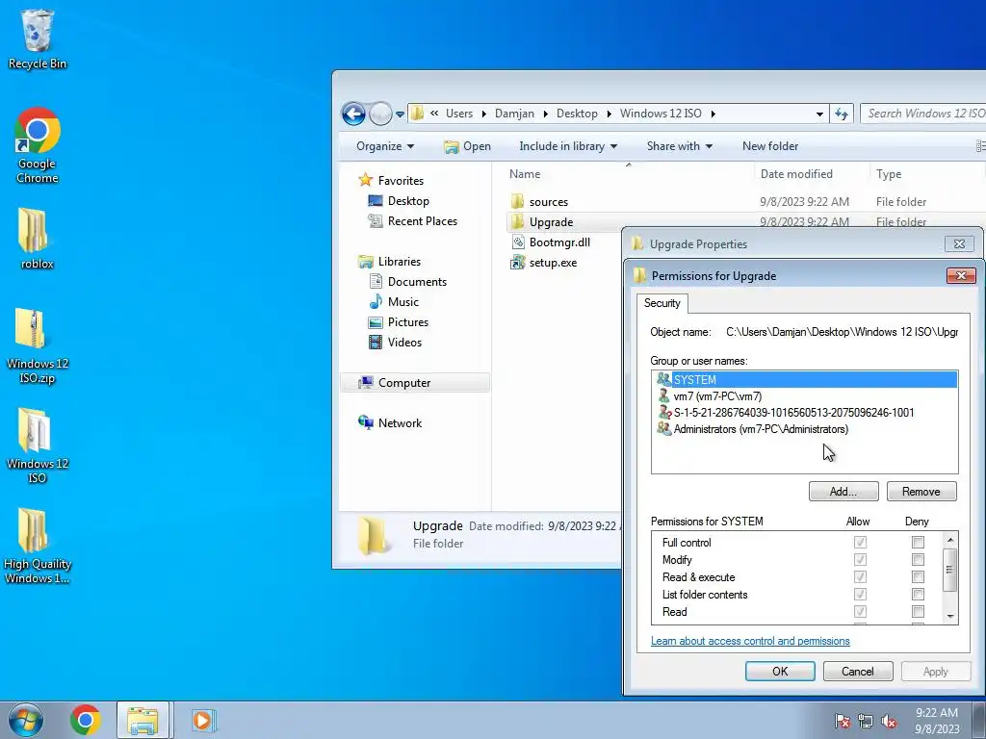This screenshot has height=739, width=986.
Task: Click the Add... button
Action: pyautogui.click(x=843, y=492)
